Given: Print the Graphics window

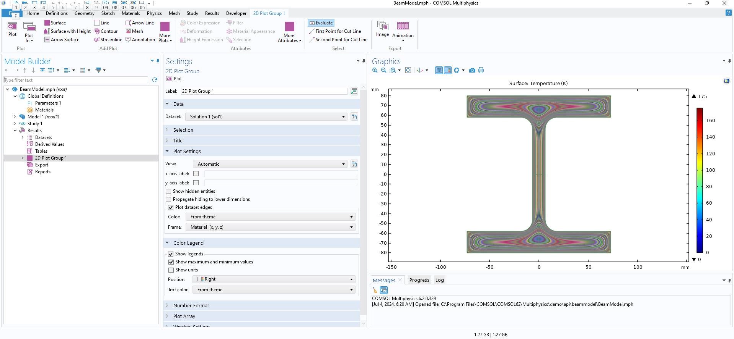Looking at the screenshot, I should click(x=481, y=70).
